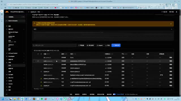Click the proxy cloud icon on the nbcdn.zyqwq.cn row
Screen dimensions: 181x101
click(x=106, y=65)
